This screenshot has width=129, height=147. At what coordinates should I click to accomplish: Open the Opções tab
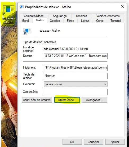tap(55, 21)
